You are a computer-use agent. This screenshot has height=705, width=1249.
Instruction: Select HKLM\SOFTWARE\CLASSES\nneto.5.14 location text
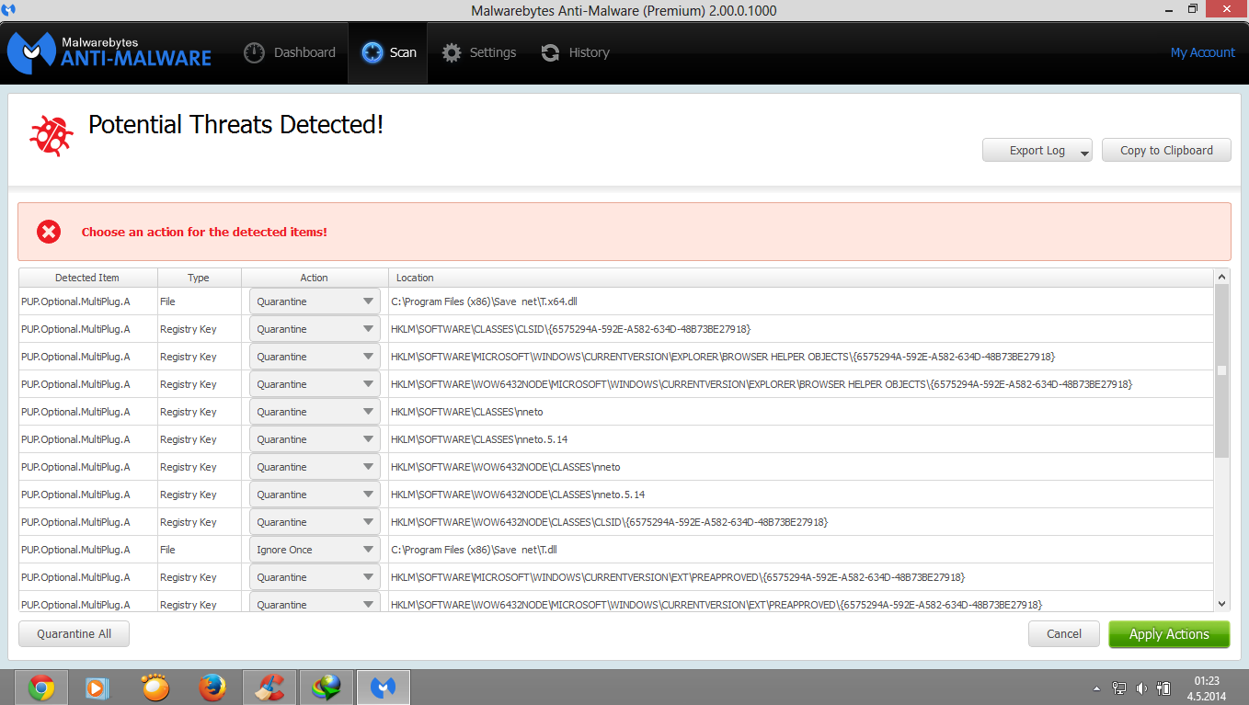click(x=479, y=439)
